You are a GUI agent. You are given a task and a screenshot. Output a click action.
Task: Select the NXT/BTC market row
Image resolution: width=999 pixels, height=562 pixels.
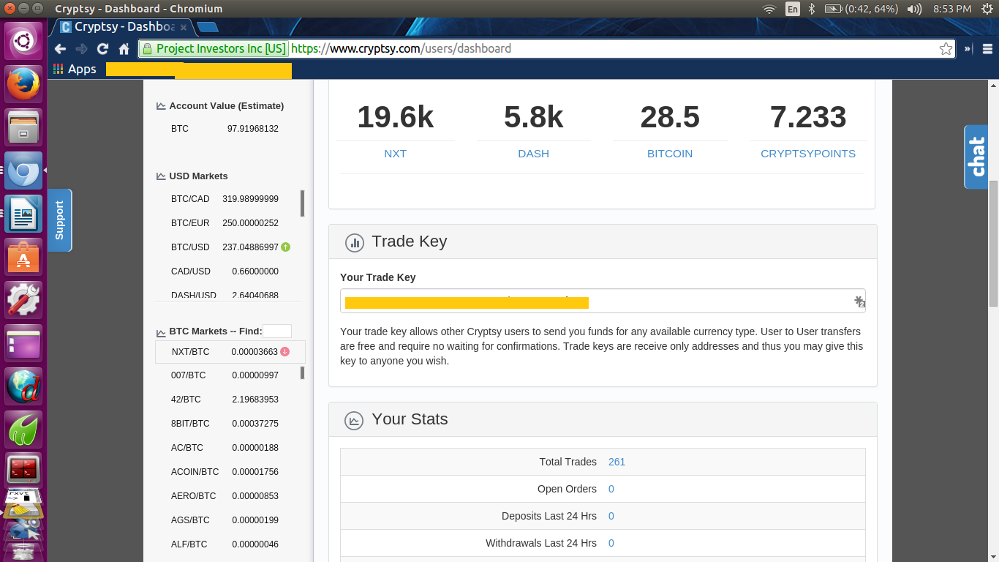click(x=230, y=352)
